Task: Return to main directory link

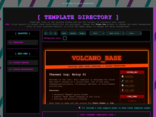Action: [78, 3]
